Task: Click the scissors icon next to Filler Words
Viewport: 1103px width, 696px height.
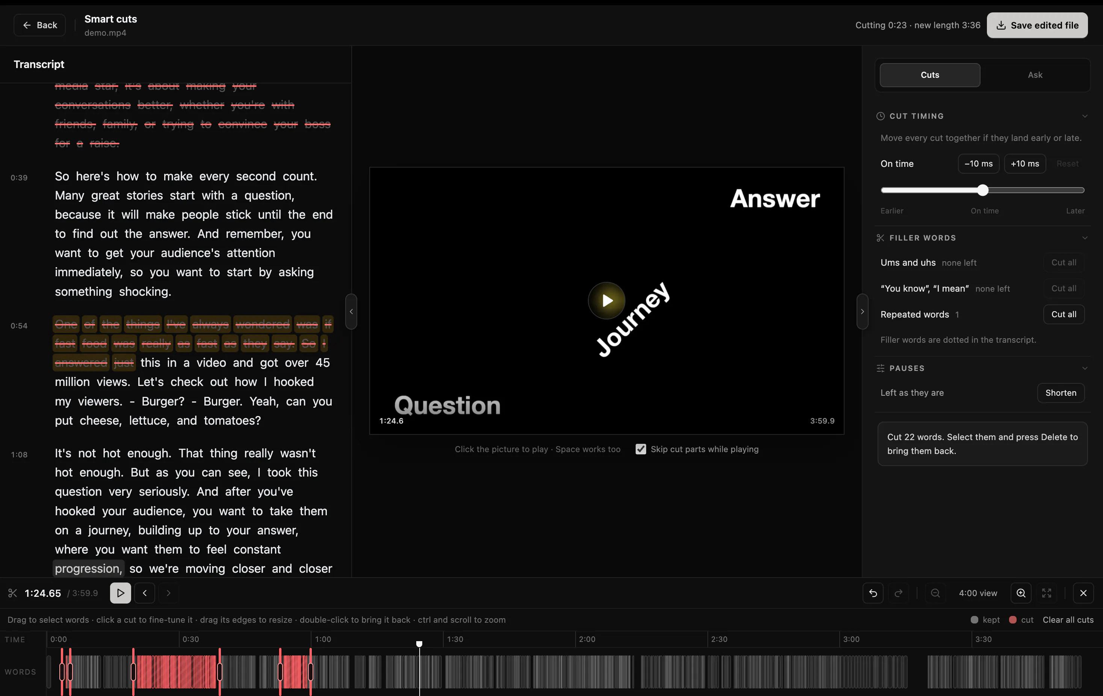Action: pyautogui.click(x=880, y=238)
